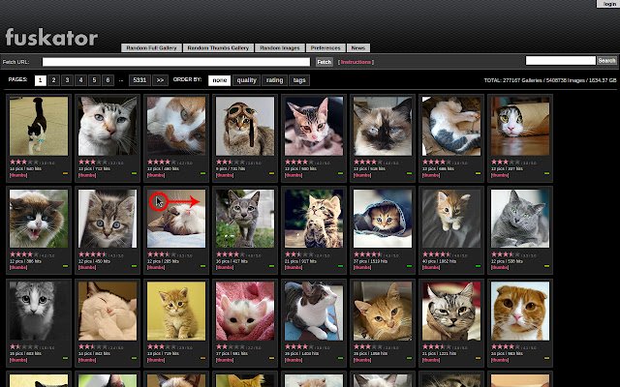
Task: Set order by to none
Action: [x=220, y=80]
